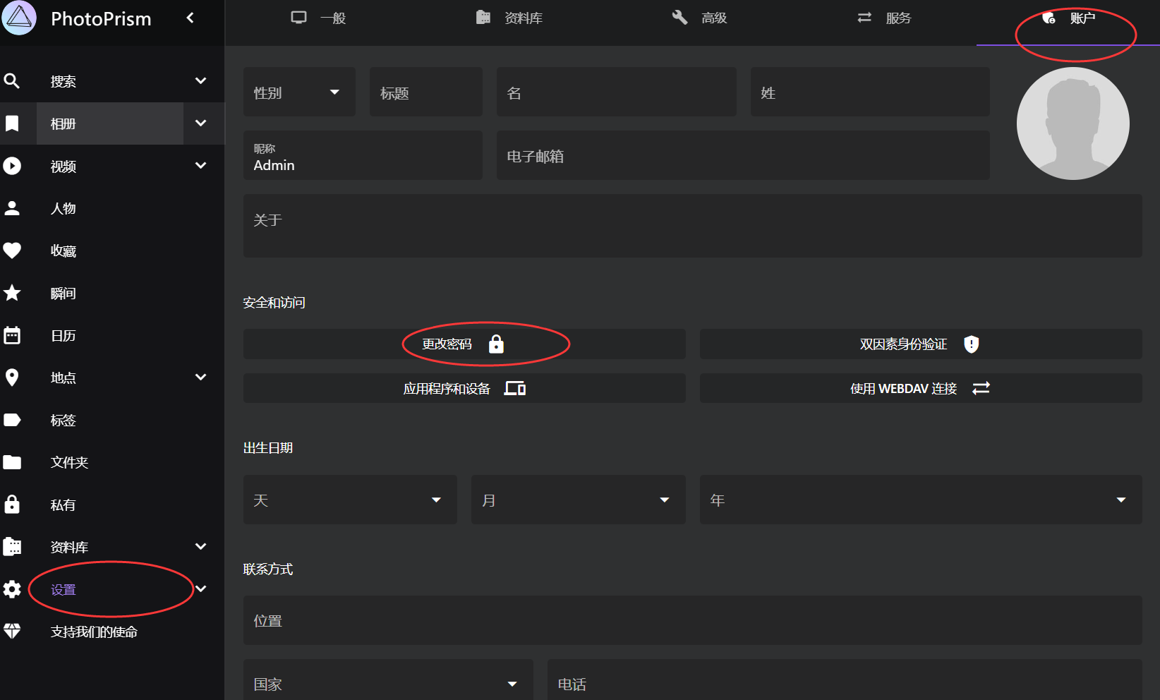Expand the Search (搜索) submenu chevron
1160x700 pixels.
coord(200,81)
